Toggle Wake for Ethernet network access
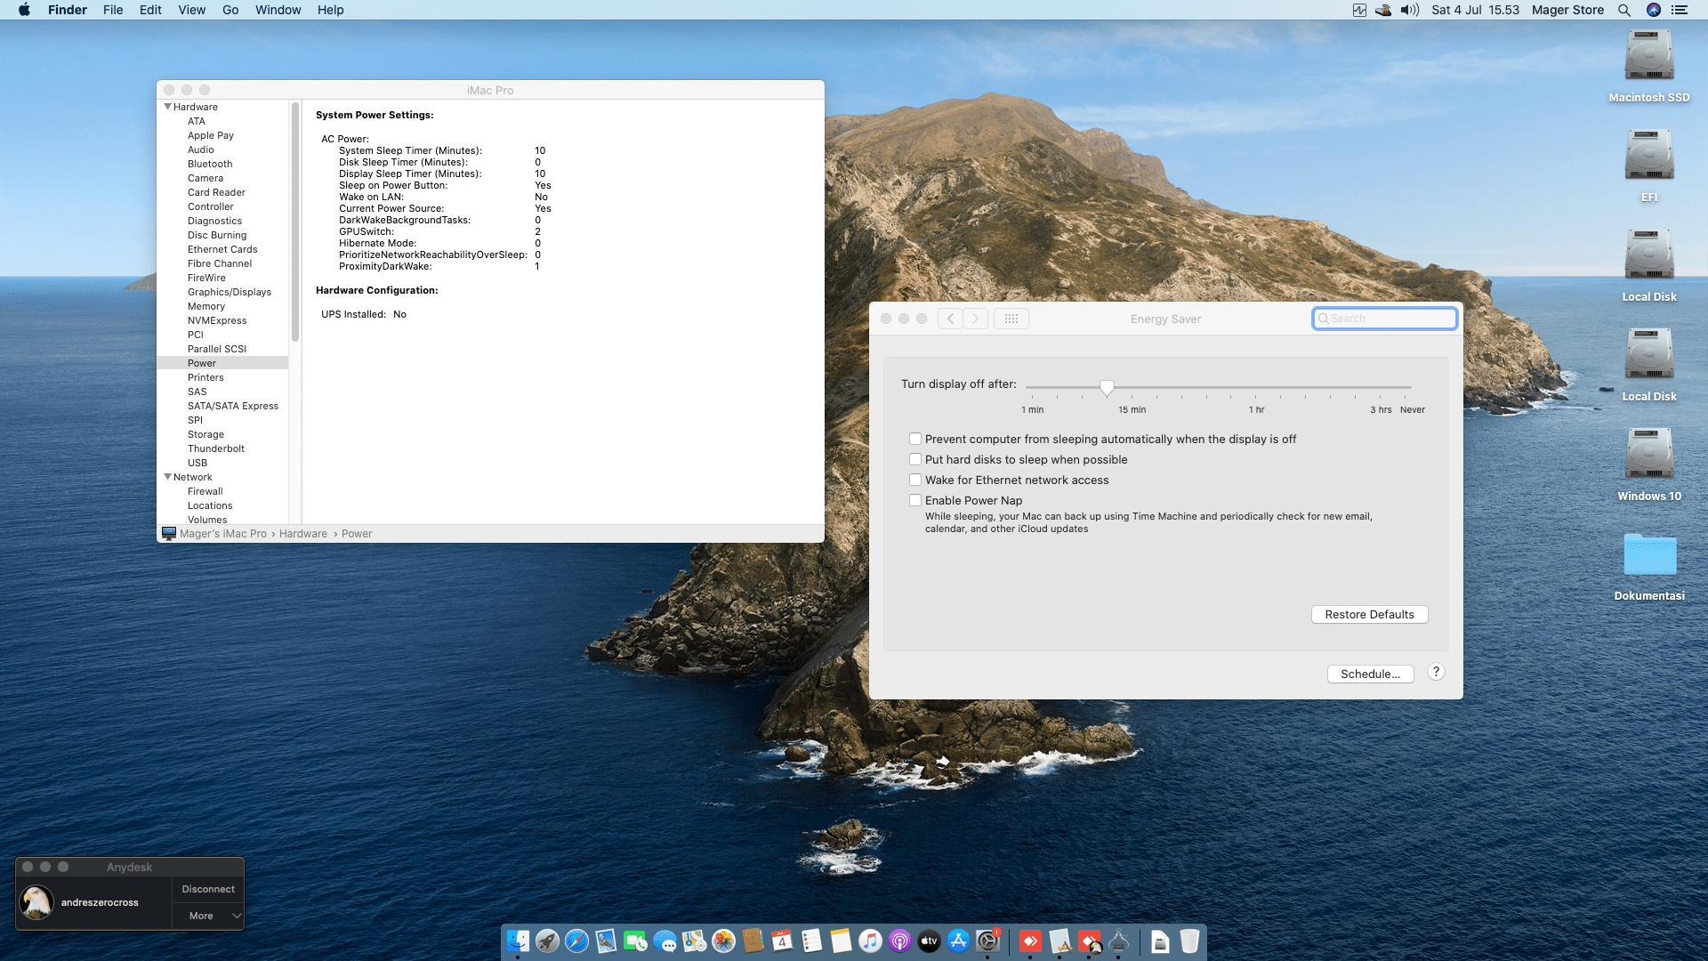 [x=914, y=480]
